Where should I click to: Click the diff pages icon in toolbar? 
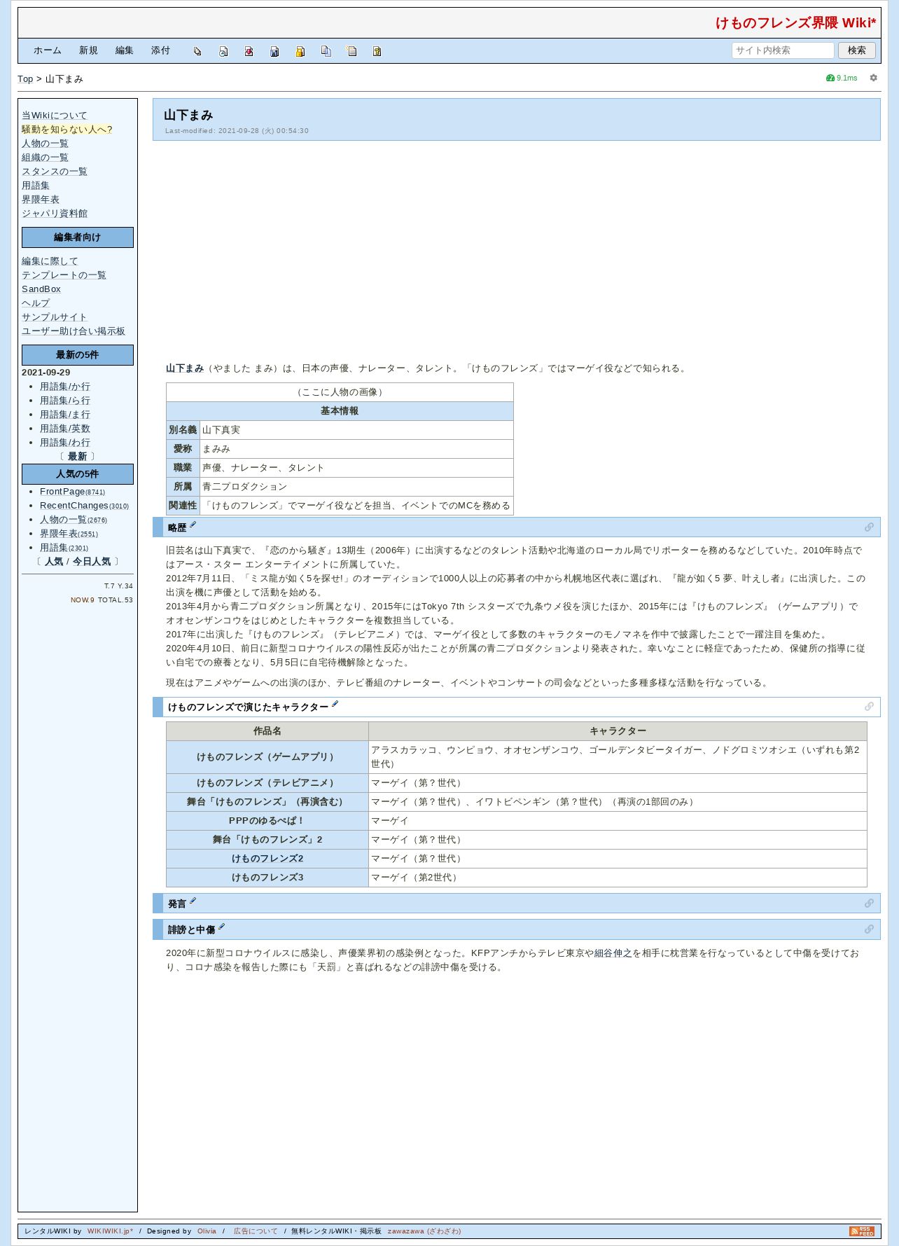[x=197, y=51]
